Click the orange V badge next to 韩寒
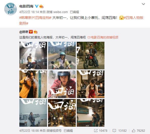This screenshot has width=150, height=134. 31,32
